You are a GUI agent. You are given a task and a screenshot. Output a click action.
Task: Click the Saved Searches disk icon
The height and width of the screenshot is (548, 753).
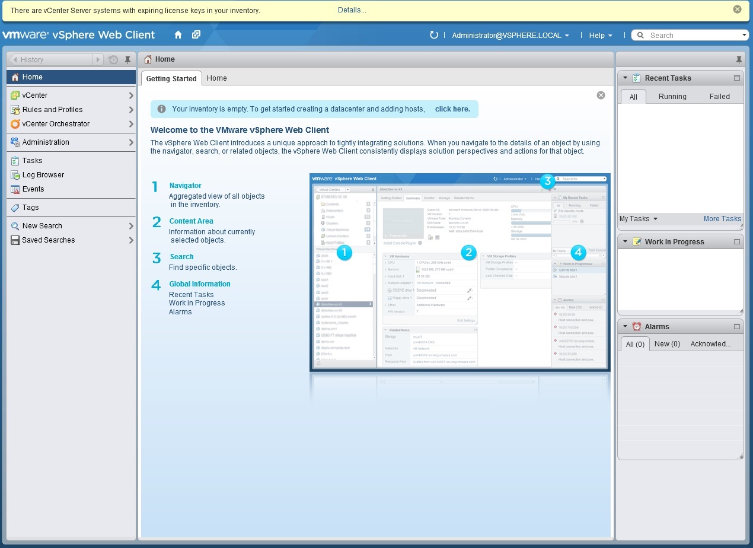click(15, 240)
